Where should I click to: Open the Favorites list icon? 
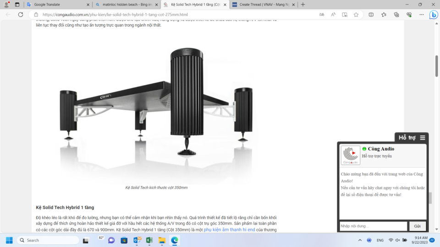click(x=384, y=15)
